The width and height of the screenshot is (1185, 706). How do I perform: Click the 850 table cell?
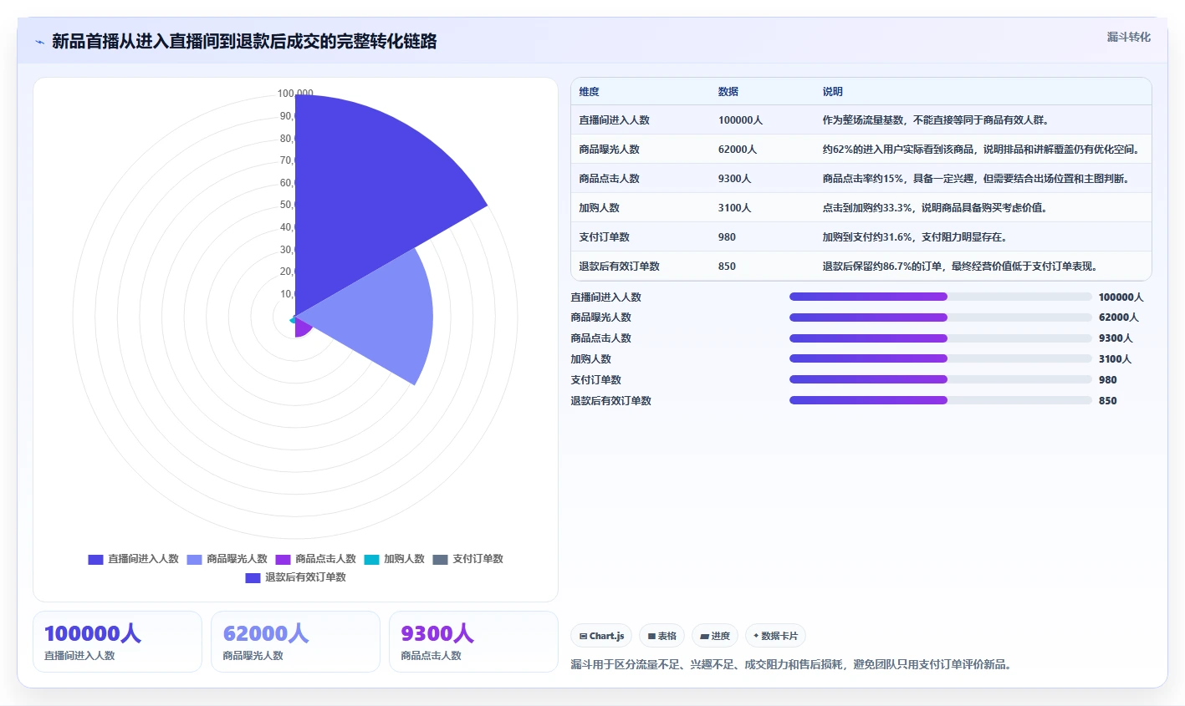point(727,267)
